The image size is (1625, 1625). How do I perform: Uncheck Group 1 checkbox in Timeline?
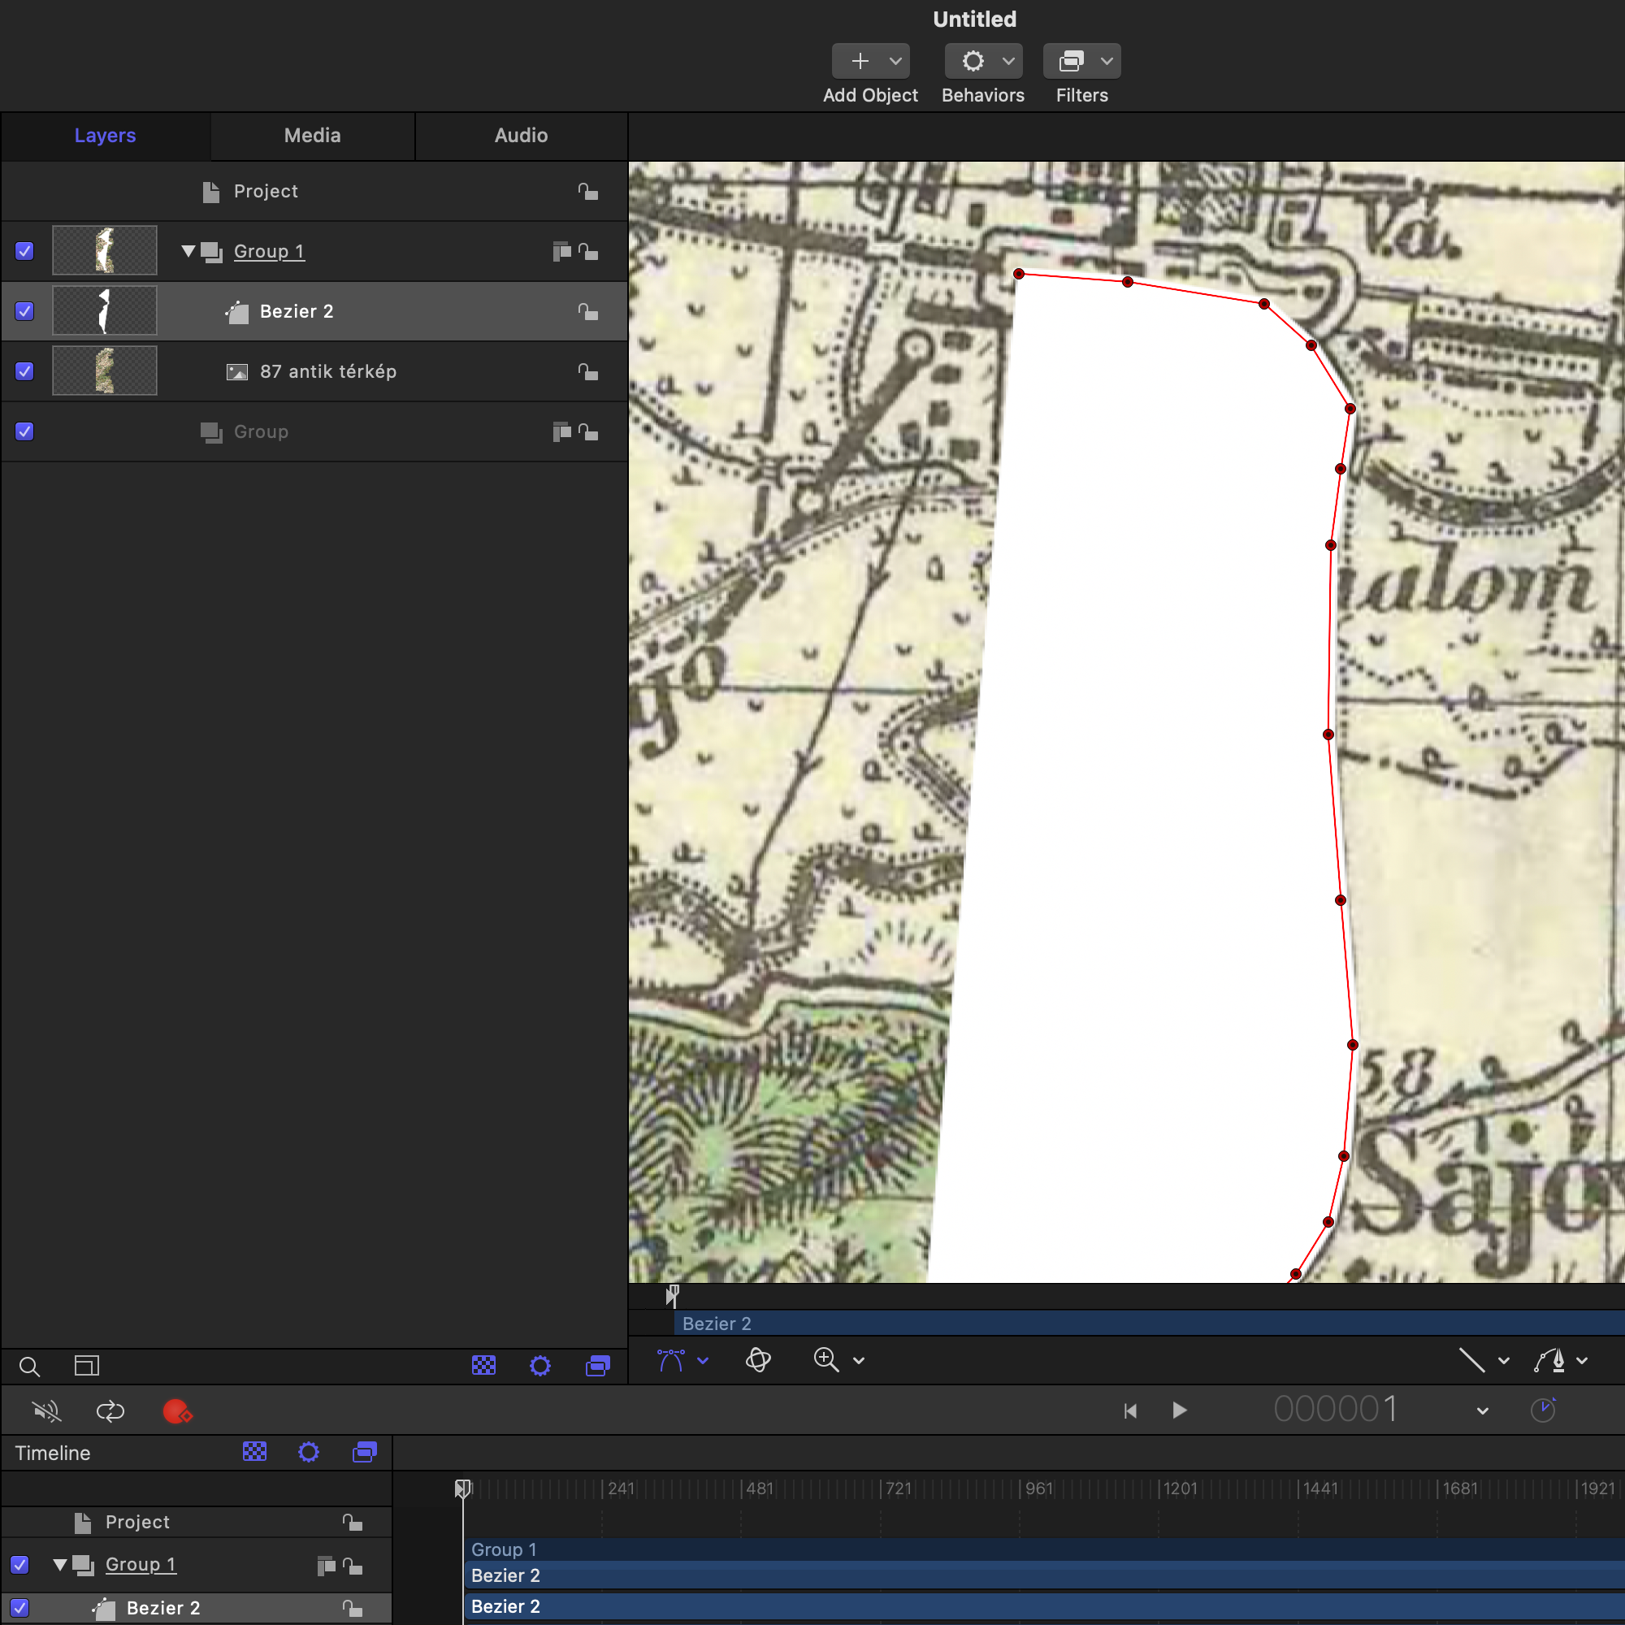tap(19, 1564)
